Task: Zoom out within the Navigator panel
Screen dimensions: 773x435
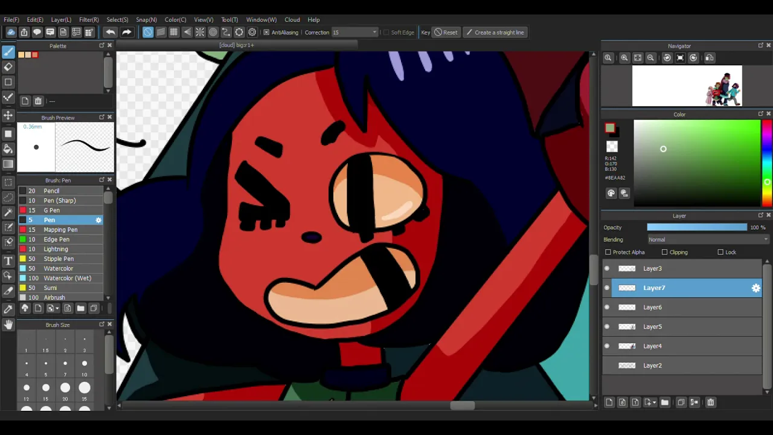Action: pyautogui.click(x=651, y=57)
